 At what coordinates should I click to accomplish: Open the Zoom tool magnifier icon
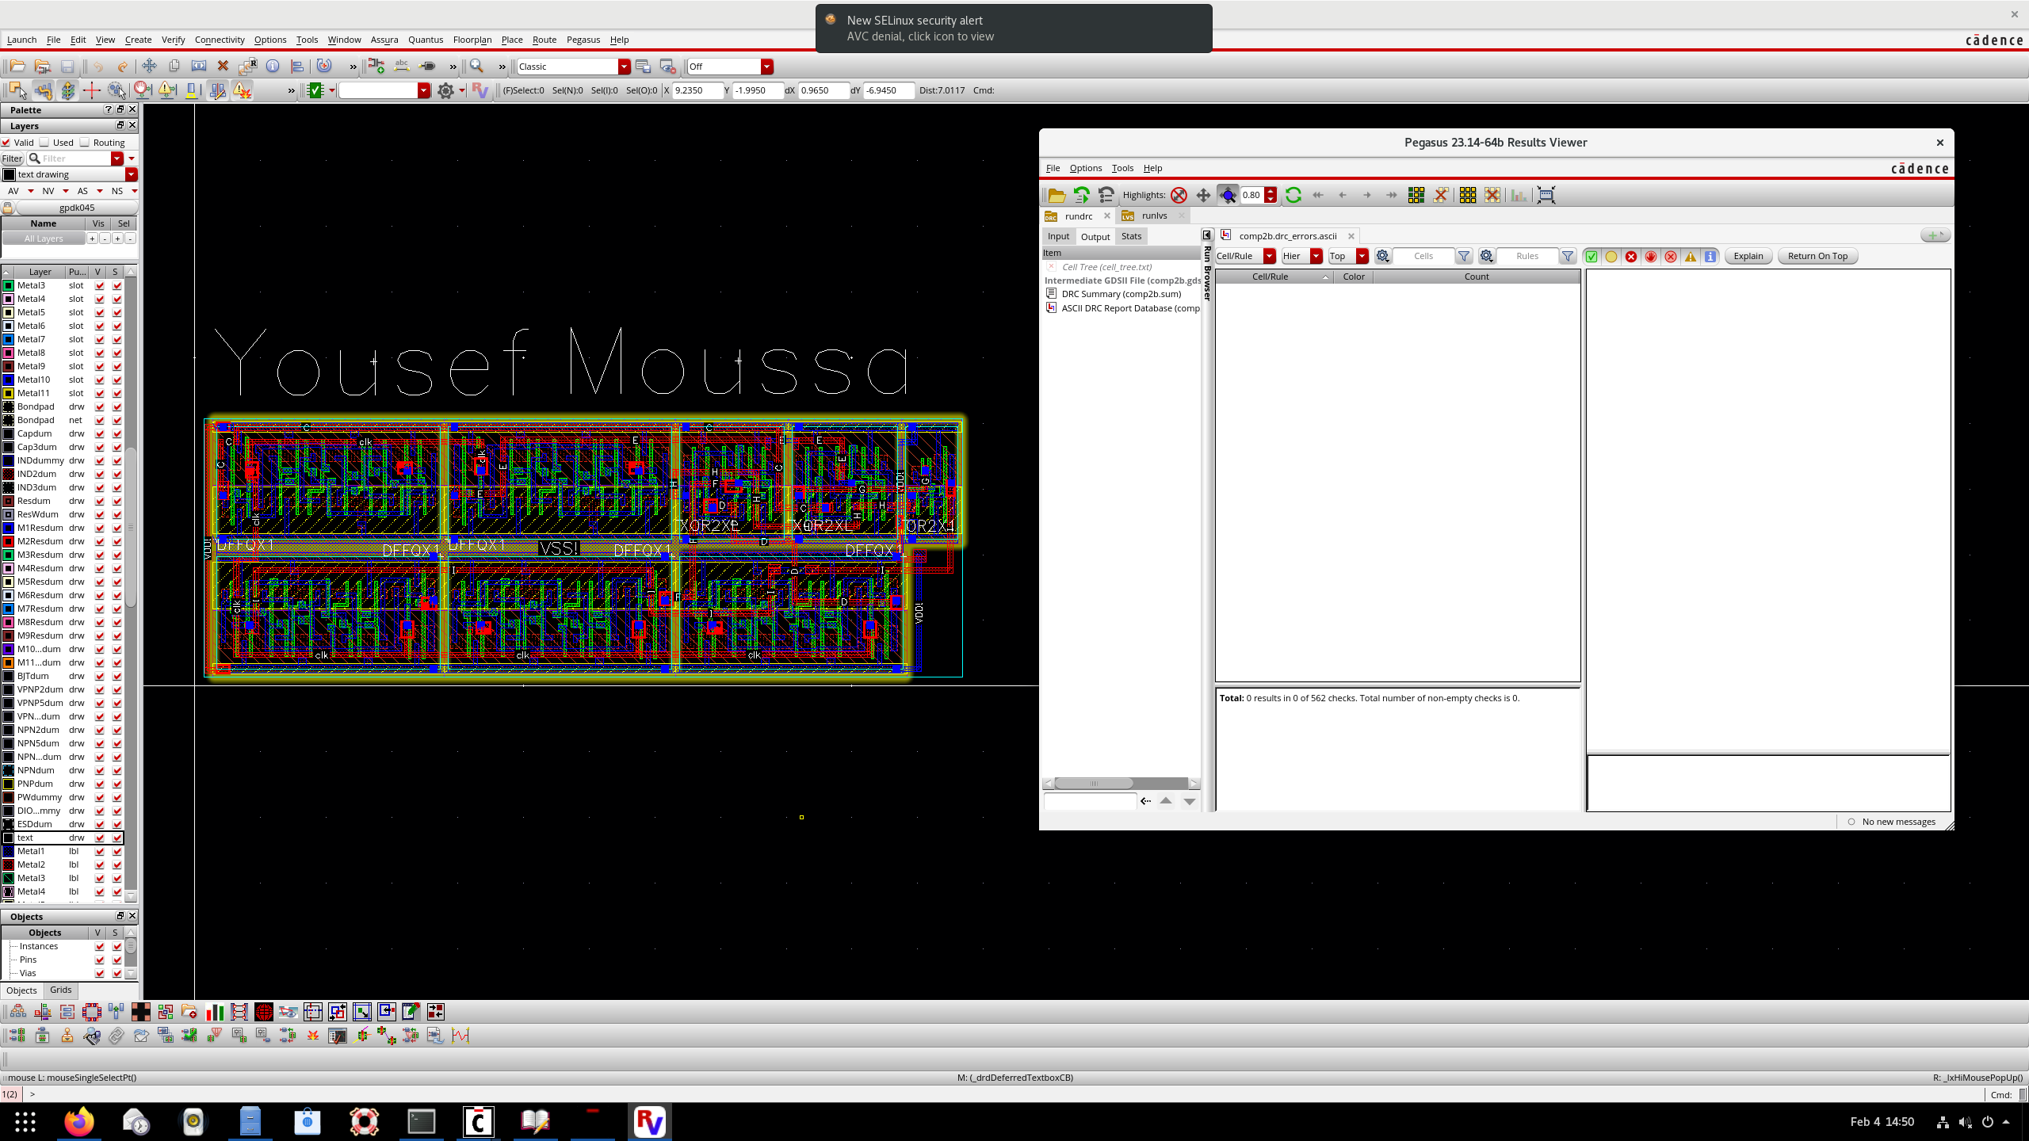tap(476, 67)
